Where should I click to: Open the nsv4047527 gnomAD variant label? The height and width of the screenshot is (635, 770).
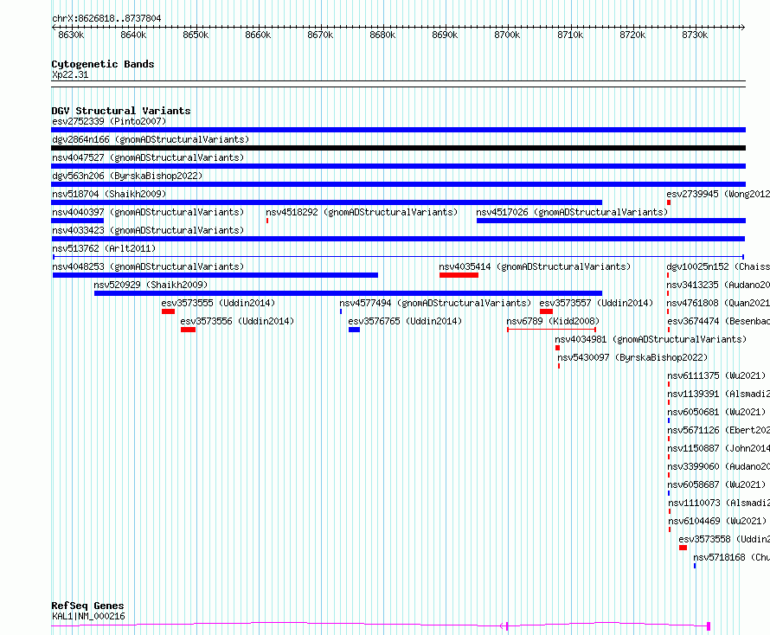click(148, 157)
